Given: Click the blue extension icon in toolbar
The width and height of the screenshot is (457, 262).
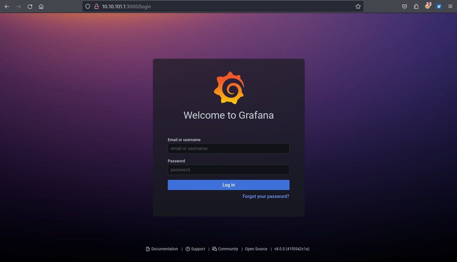Looking at the screenshot, I should pos(439,6).
